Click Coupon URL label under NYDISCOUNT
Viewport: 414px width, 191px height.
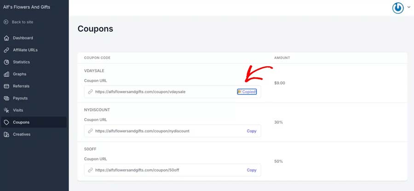(95, 120)
